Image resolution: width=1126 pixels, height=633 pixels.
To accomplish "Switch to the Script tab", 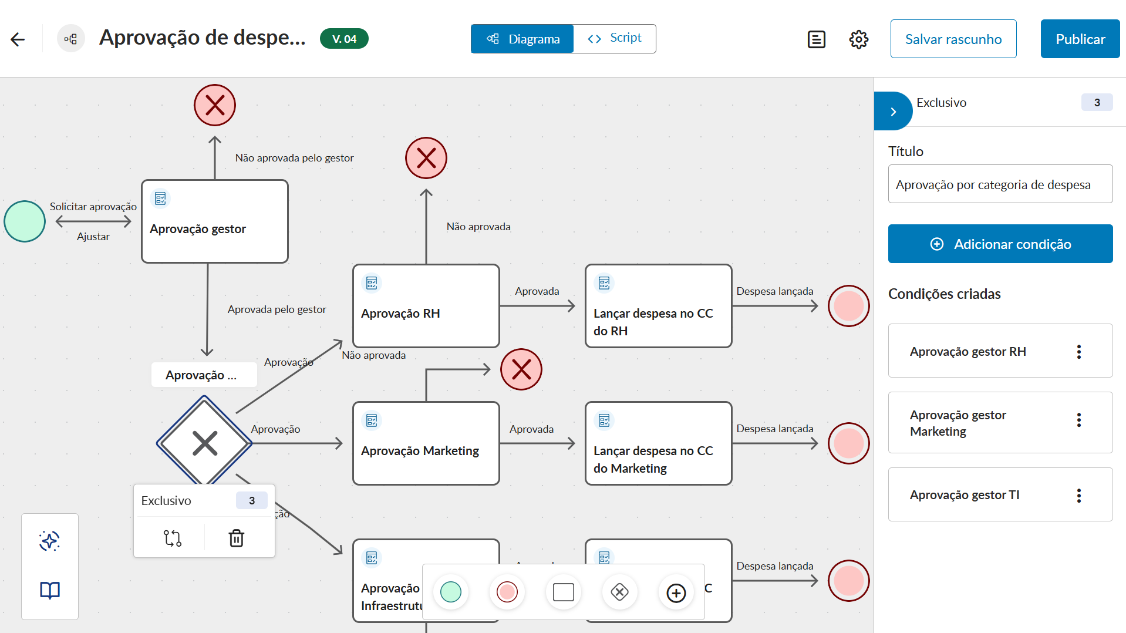I will [x=614, y=39].
